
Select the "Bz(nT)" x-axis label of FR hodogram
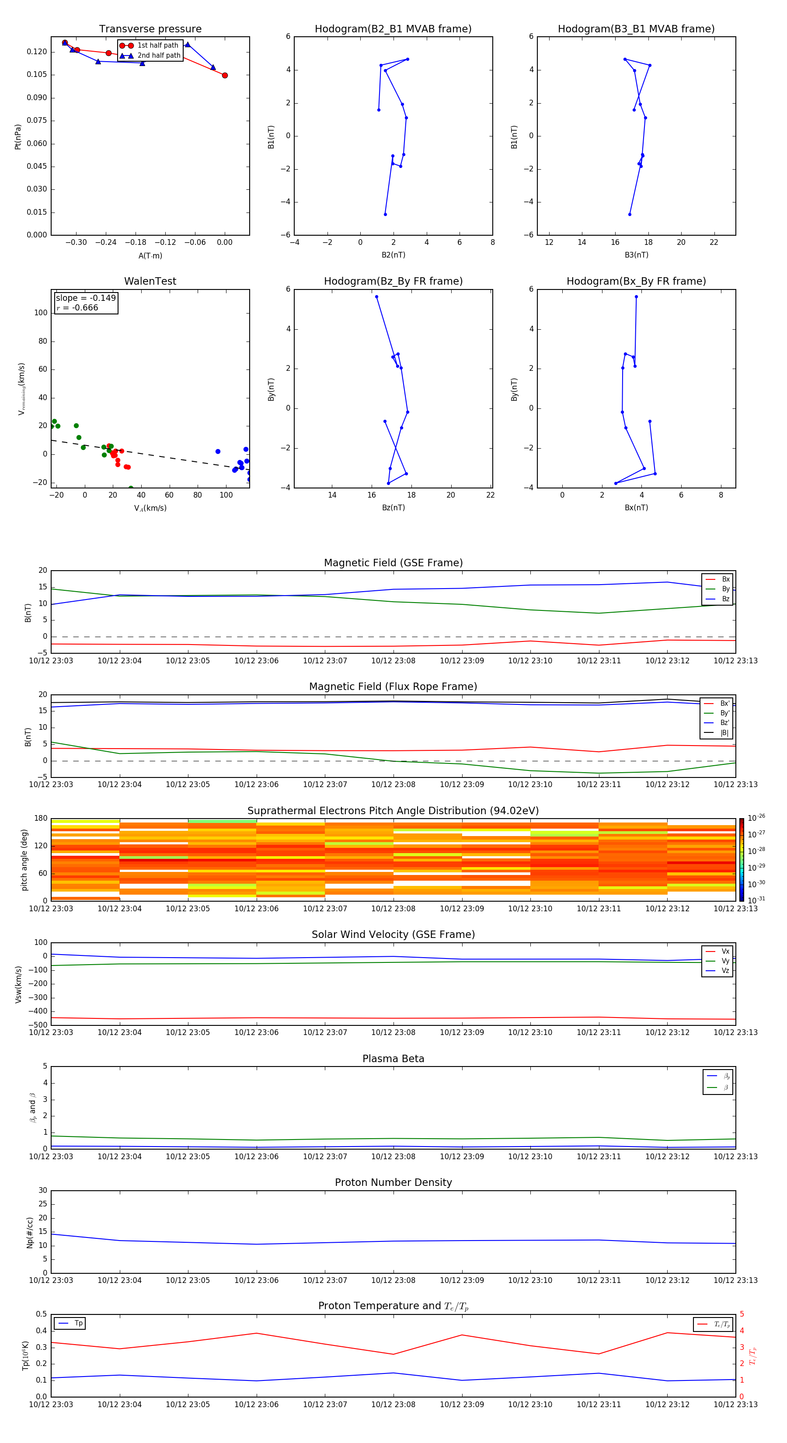[393, 508]
